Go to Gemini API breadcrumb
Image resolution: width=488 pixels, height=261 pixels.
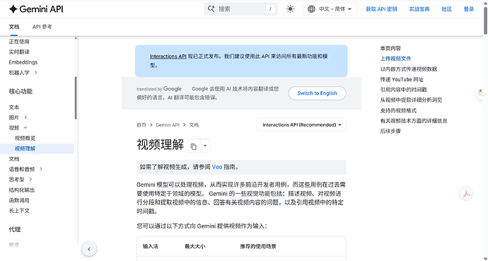tap(168, 124)
